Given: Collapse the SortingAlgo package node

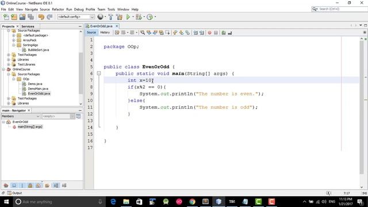Looking at the screenshot, I should [14, 45].
